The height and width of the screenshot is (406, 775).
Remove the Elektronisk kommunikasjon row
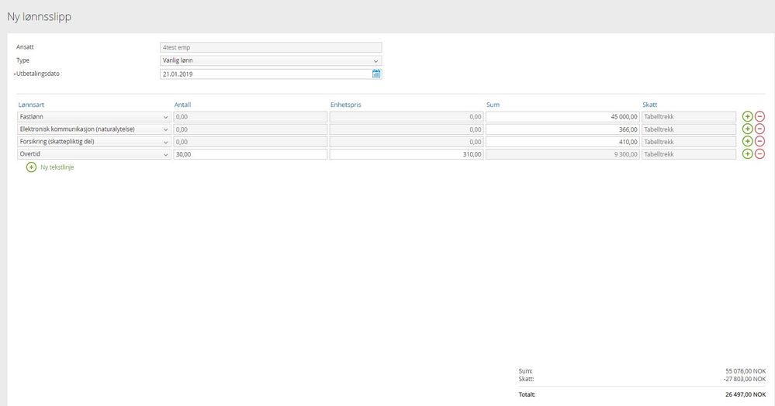click(x=759, y=129)
